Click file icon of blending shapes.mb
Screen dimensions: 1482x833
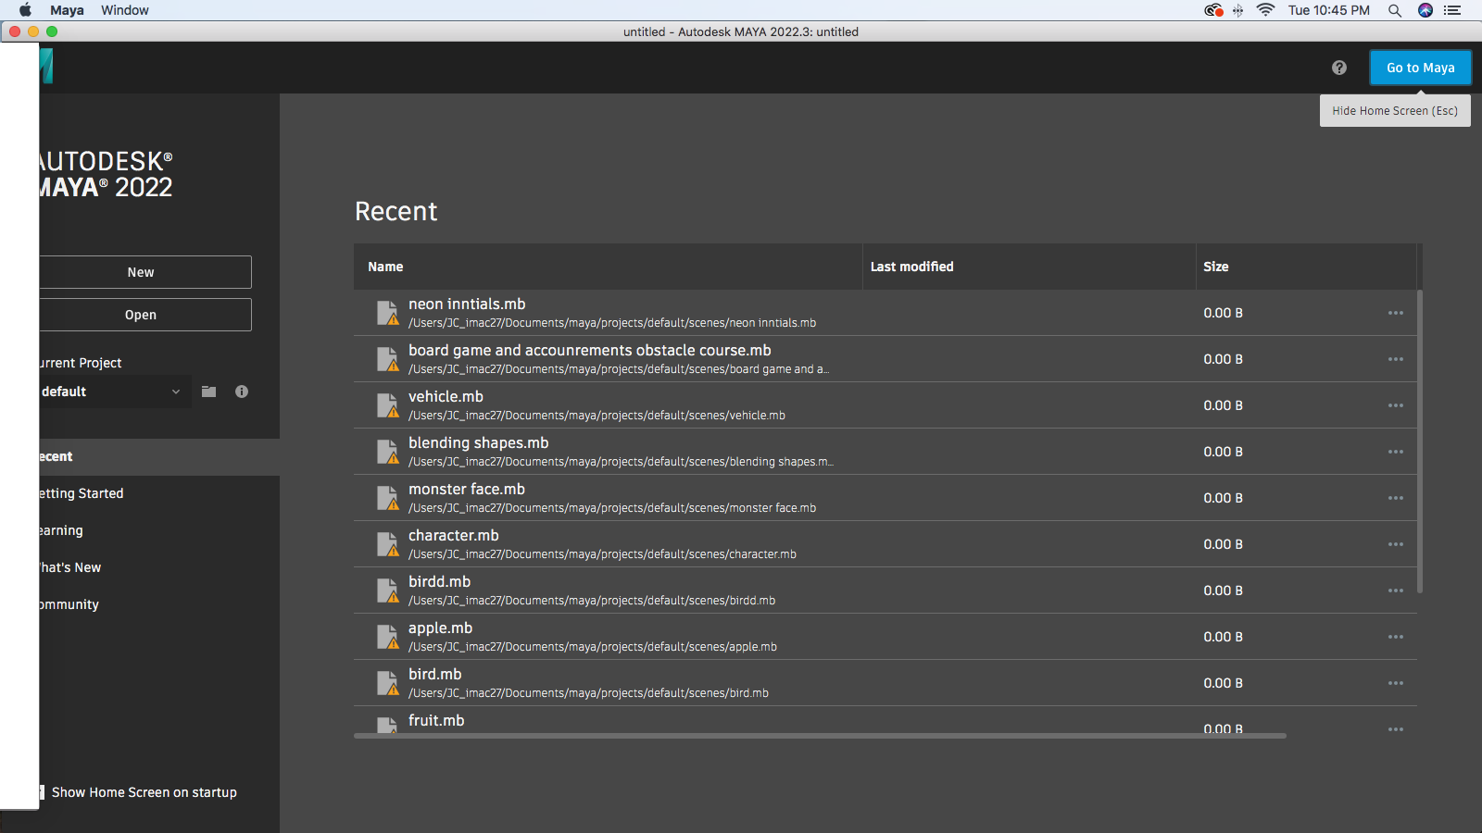click(387, 452)
